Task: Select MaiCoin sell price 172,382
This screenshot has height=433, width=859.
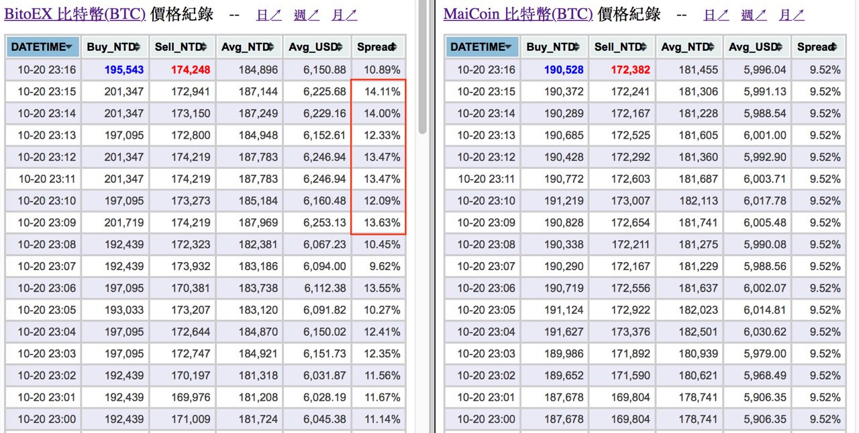Action: pyautogui.click(x=631, y=70)
